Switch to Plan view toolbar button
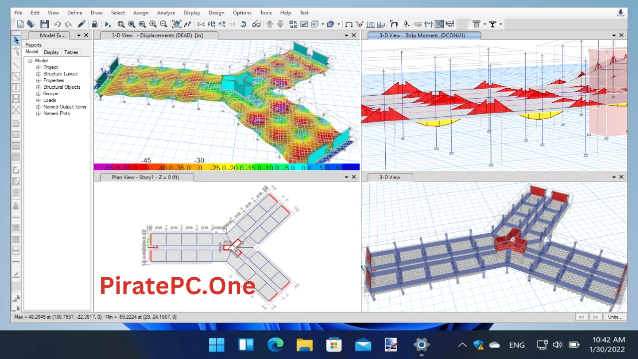The width and height of the screenshot is (638, 359). [211, 24]
